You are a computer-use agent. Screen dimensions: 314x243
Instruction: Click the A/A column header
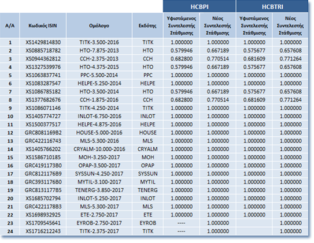pyautogui.click(x=10, y=25)
